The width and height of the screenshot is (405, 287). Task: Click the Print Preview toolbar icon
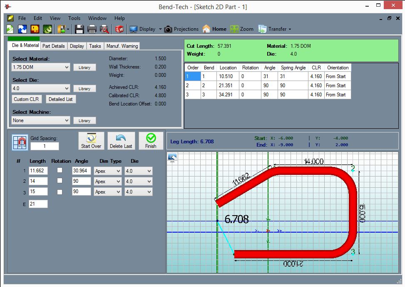coord(104,29)
